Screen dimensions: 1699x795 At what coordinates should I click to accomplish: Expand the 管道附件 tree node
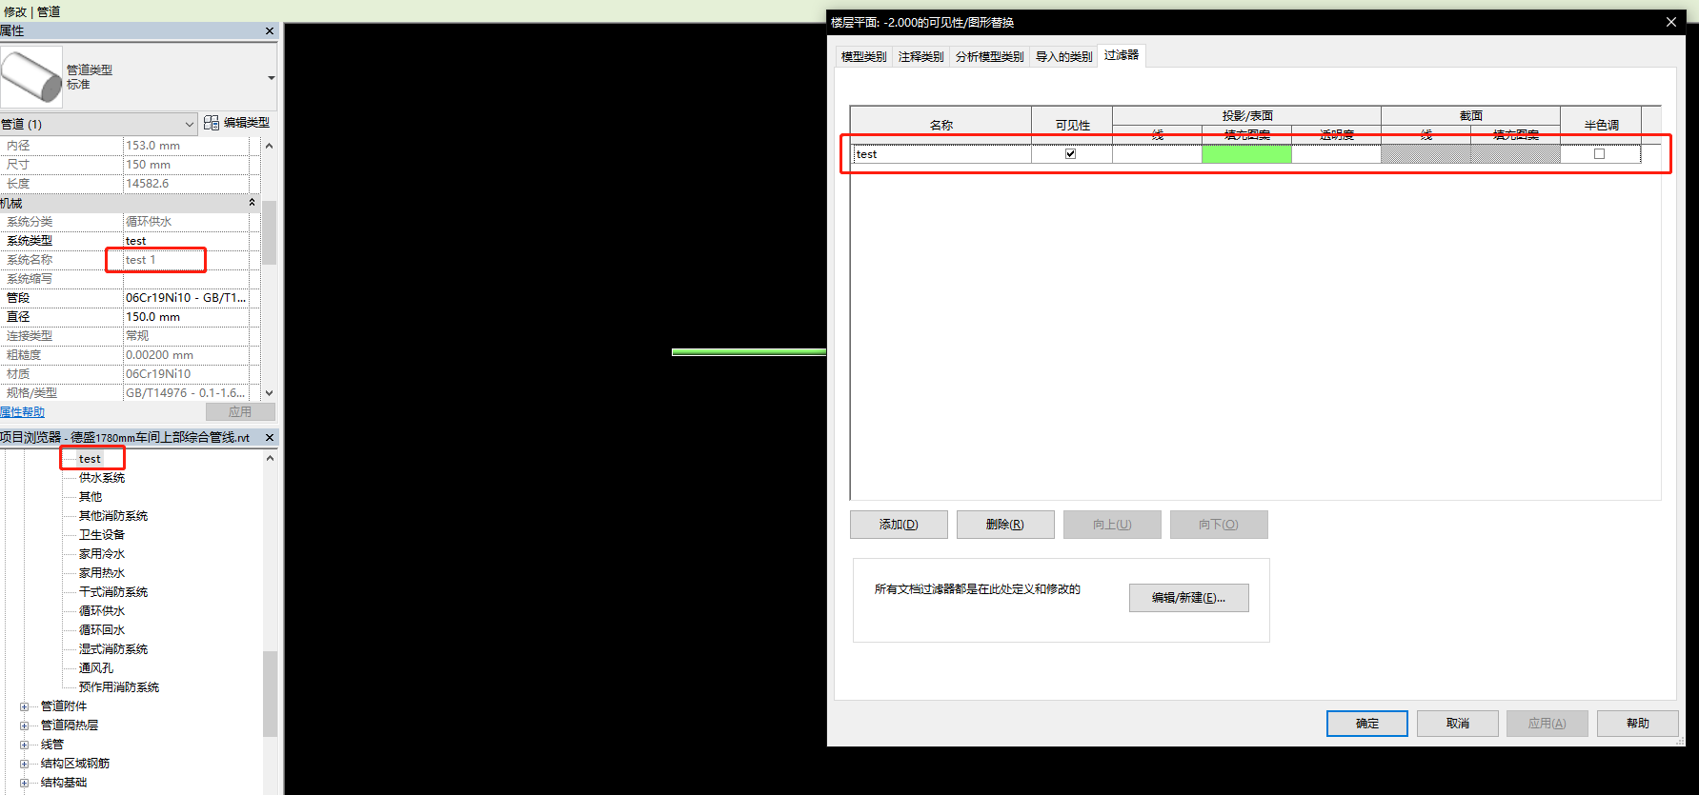click(x=25, y=706)
